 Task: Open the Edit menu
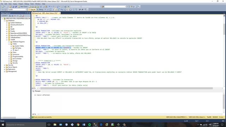point(6,4)
